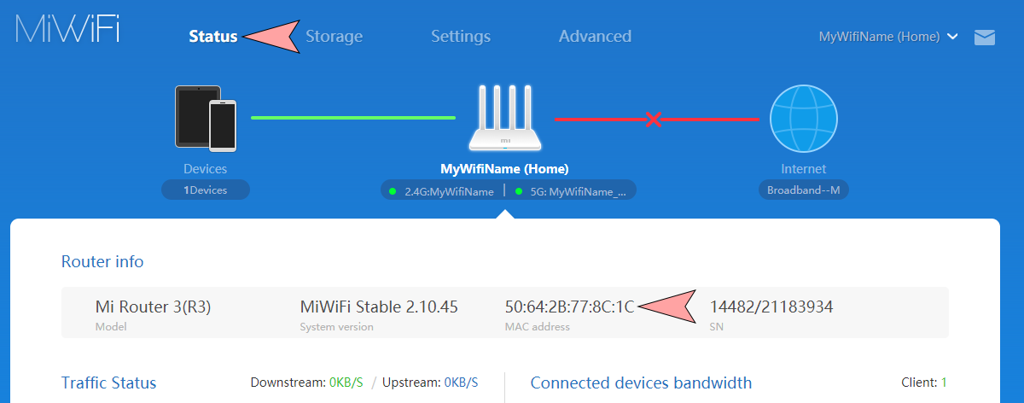Select the 5G: MyWifiName network label
The height and width of the screenshot is (403, 1024).
click(579, 191)
